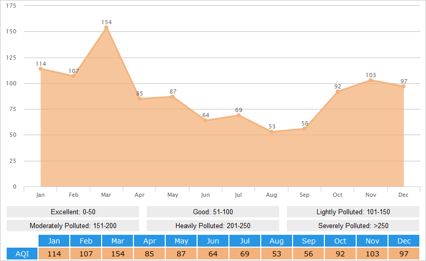Viewport: 426px width, 261px height.
Task: Click table cell with value 97
Action: click(404, 254)
